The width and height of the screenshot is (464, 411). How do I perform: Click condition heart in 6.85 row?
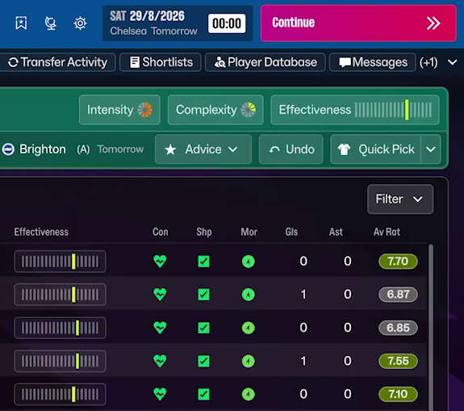(x=160, y=328)
